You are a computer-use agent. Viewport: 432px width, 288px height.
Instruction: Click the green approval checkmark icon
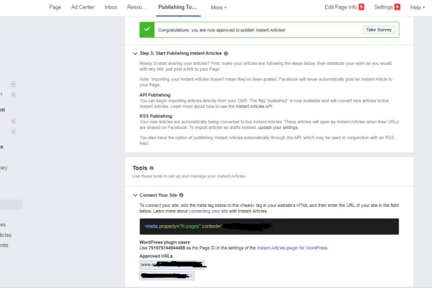pyautogui.click(x=147, y=29)
